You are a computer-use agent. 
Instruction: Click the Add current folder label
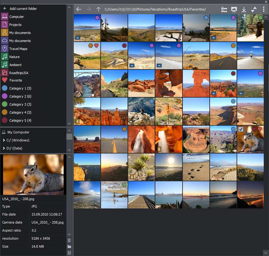(x=23, y=9)
